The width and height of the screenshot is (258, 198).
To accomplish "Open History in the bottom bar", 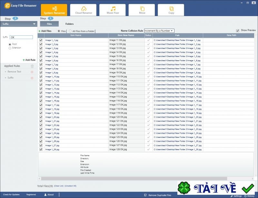I will tap(249, 196).
